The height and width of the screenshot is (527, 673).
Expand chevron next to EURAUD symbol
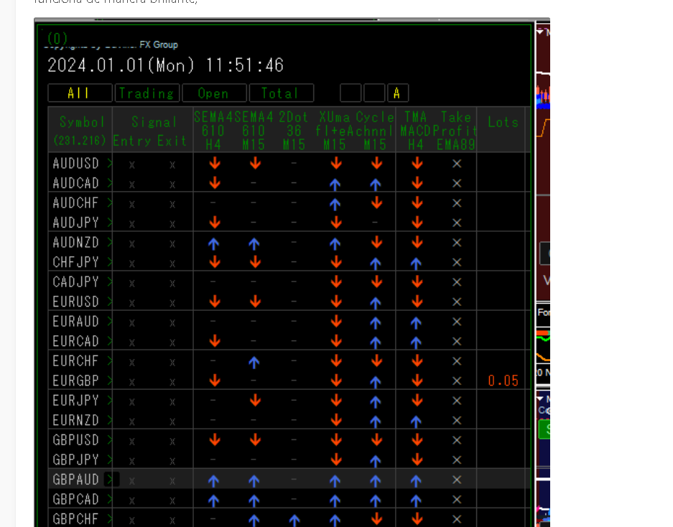click(110, 321)
